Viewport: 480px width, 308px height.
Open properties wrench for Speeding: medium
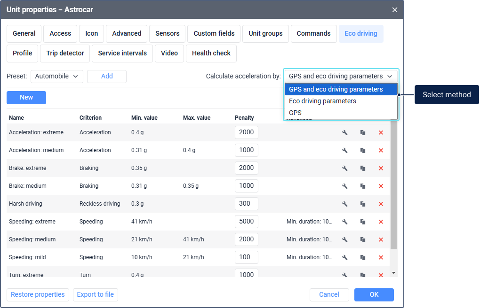344,239
